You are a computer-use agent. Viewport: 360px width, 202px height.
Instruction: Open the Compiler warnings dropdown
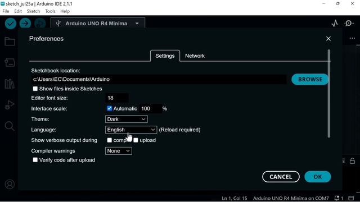coord(119,151)
